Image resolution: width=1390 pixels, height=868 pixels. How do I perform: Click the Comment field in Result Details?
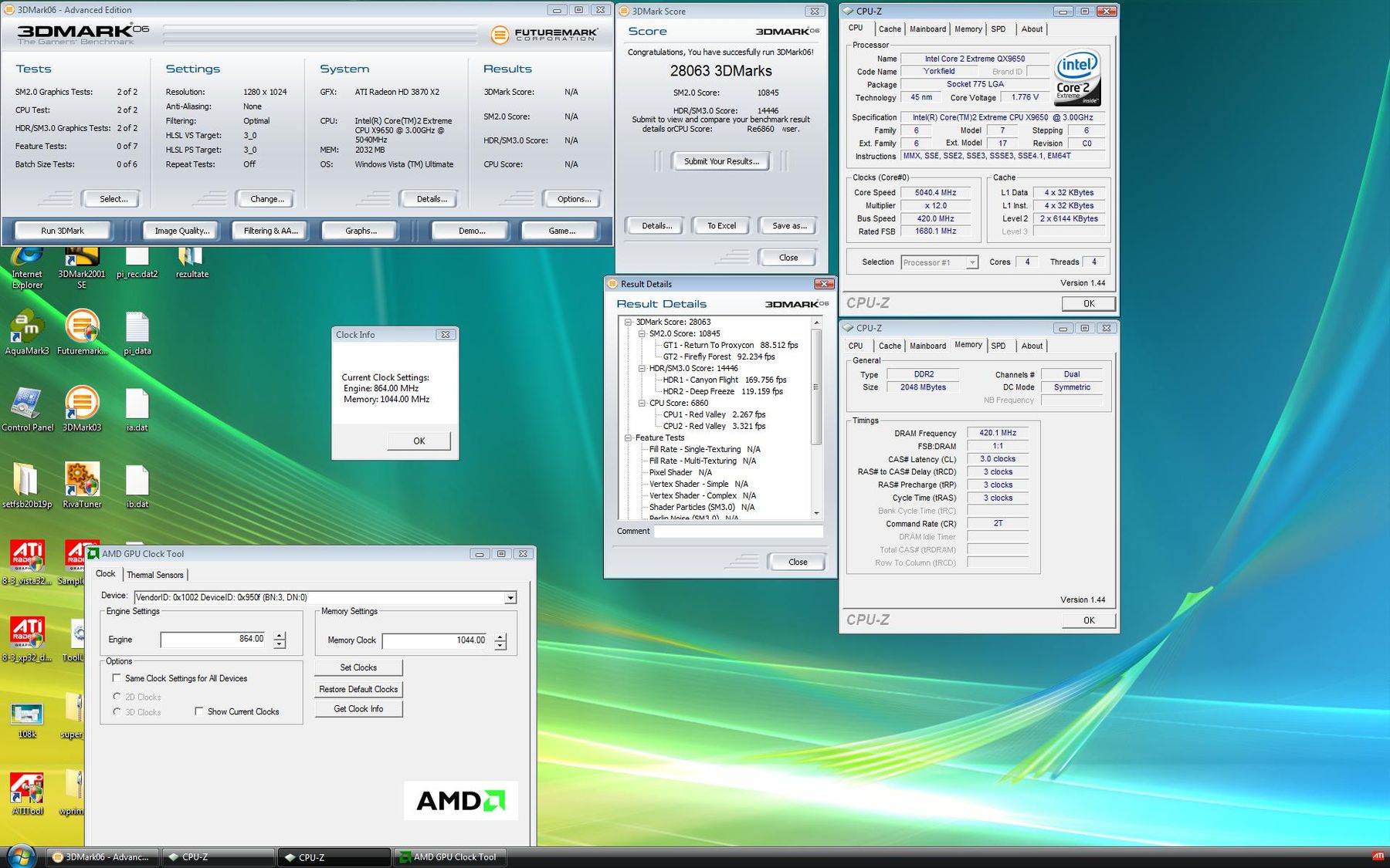(x=738, y=531)
